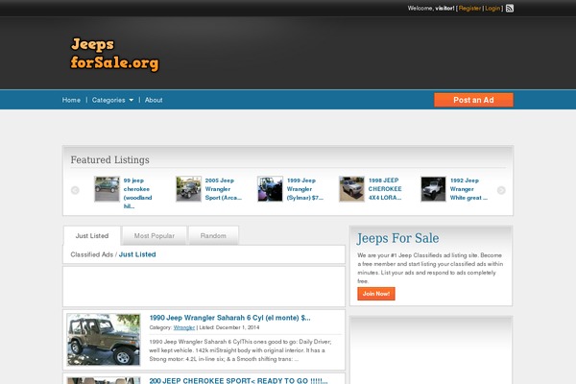
Task: Open the Login link
Action: pyautogui.click(x=492, y=8)
